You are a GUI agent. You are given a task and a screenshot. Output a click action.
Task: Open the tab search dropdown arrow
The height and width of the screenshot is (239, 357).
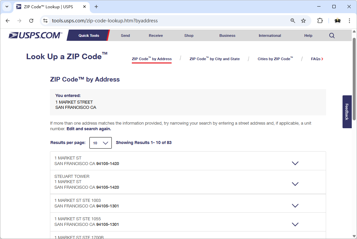coord(7,7)
